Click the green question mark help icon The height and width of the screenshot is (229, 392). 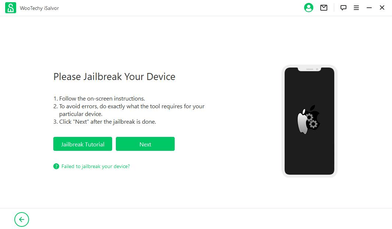(x=56, y=166)
